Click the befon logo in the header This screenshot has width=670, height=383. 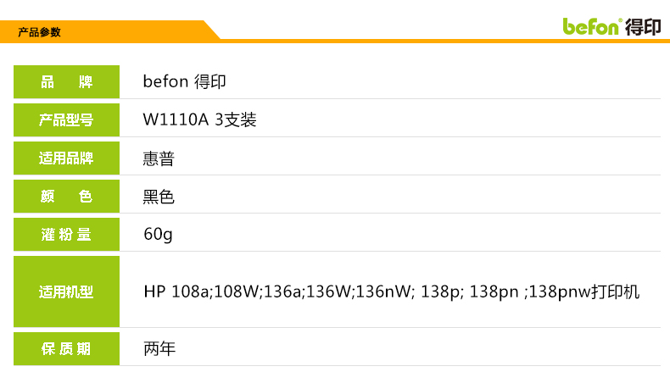[592, 27]
